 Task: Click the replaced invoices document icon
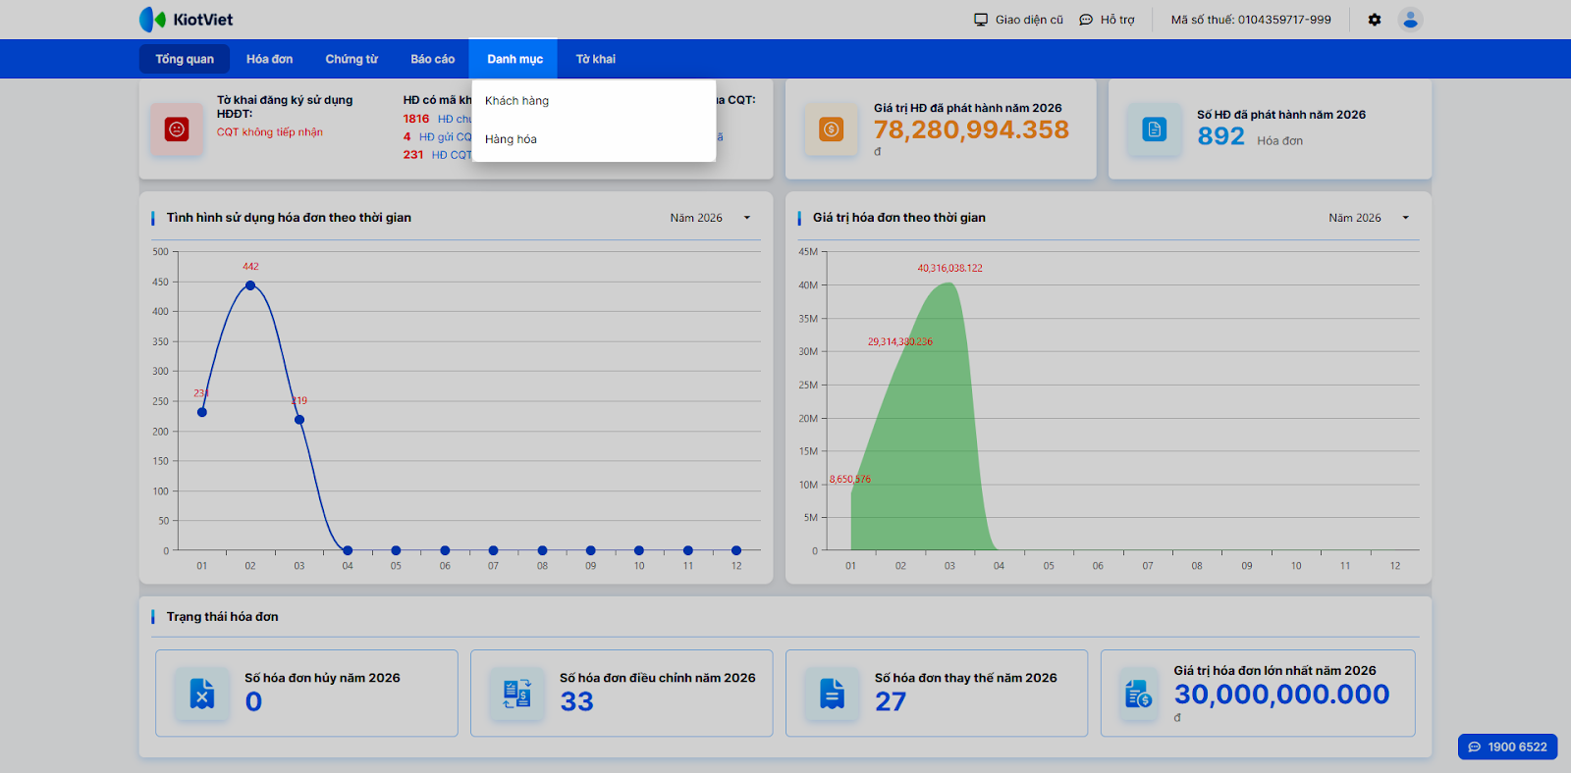(832, 694)
